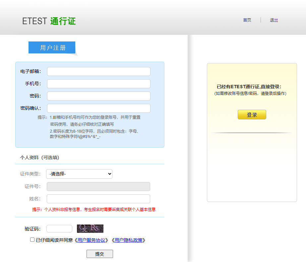The image size is (306, 262).
Task: Open the 用户服务协议 link
Action: coord(91,240)
